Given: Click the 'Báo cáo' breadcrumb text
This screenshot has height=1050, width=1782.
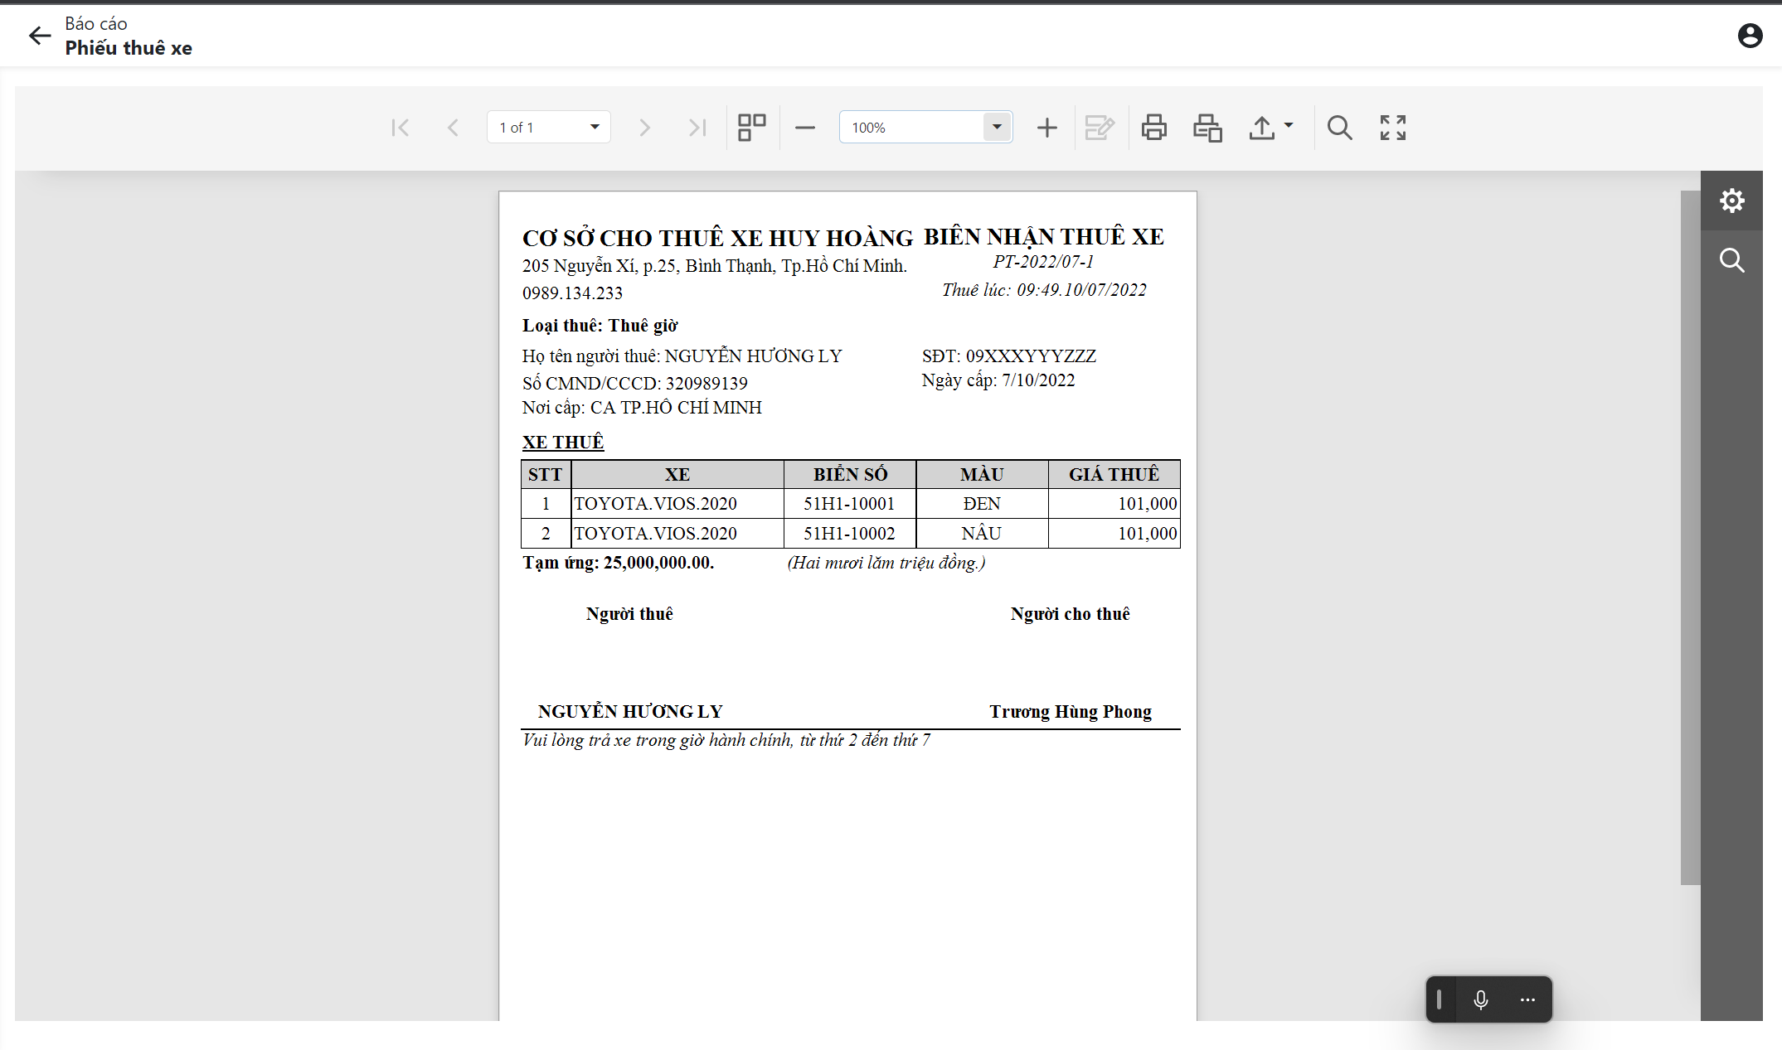Looking at the screenshot, I should coord(96,23).
